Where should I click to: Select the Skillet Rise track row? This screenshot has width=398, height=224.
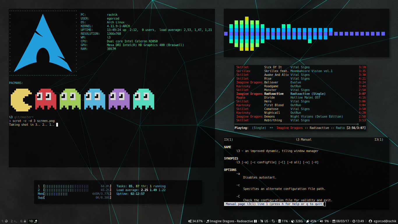(301, 78)
